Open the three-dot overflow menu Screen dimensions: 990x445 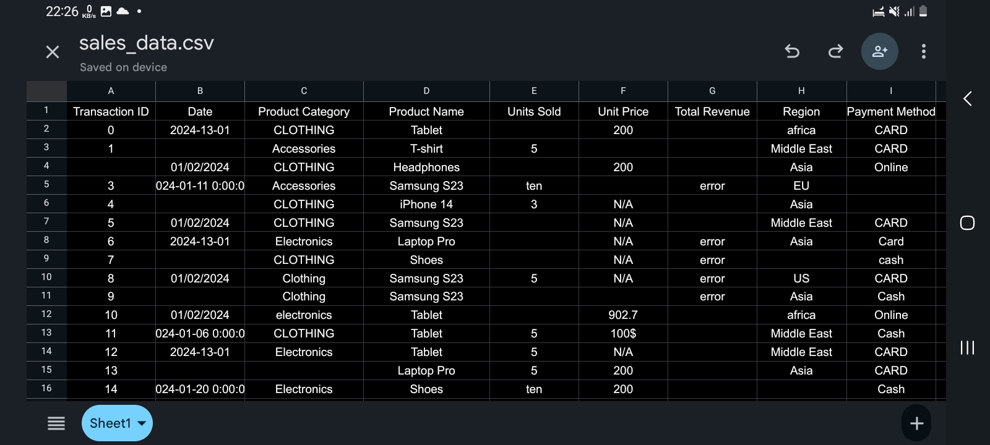pos(923,51)
